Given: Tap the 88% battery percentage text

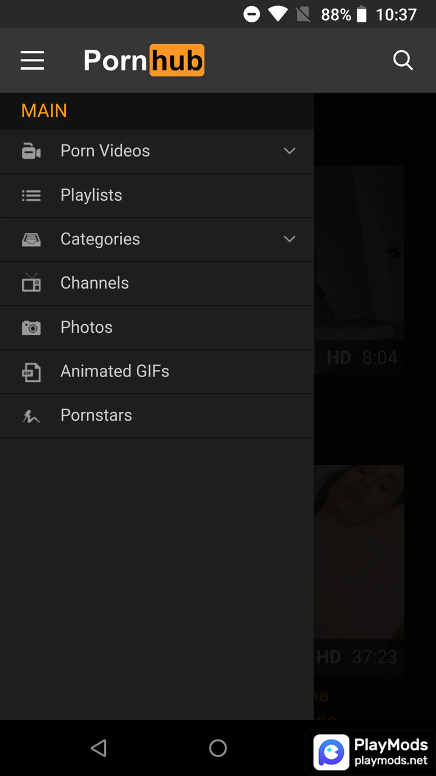Looking at the screenshot, I should click(x=336, y=15).
